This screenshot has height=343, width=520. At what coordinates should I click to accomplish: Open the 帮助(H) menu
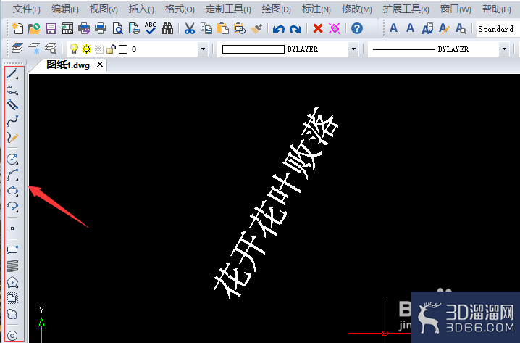pyautogui.click(x=496, y=9)
